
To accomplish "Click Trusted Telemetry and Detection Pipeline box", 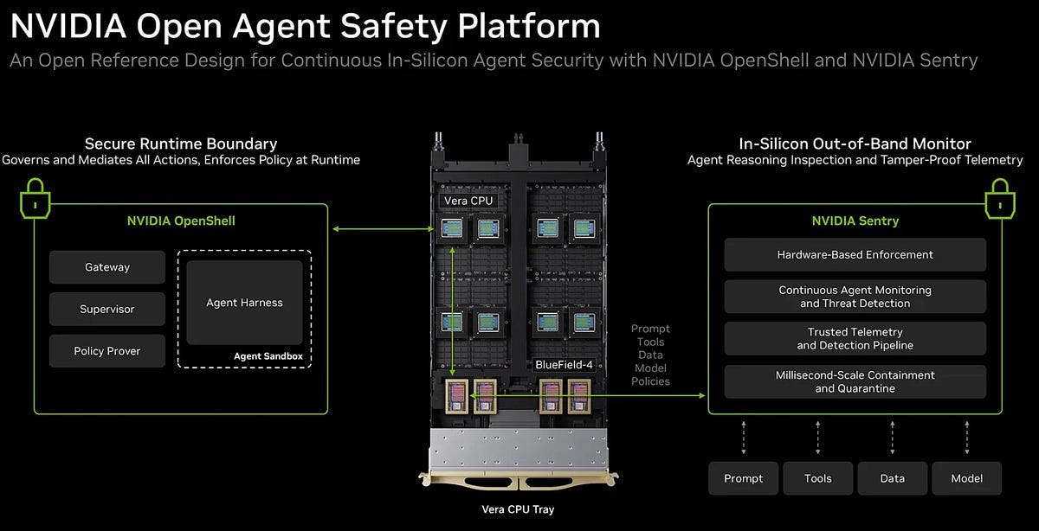I will coord(855,338).
